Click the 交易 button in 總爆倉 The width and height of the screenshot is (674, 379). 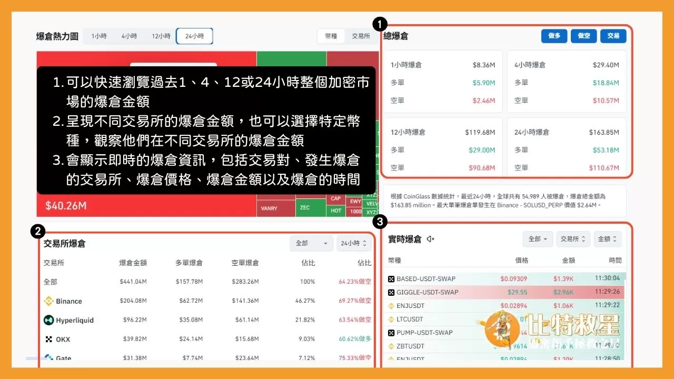613,36
